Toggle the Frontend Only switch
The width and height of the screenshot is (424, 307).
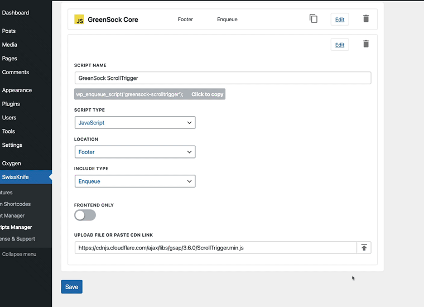click(85, 215)
